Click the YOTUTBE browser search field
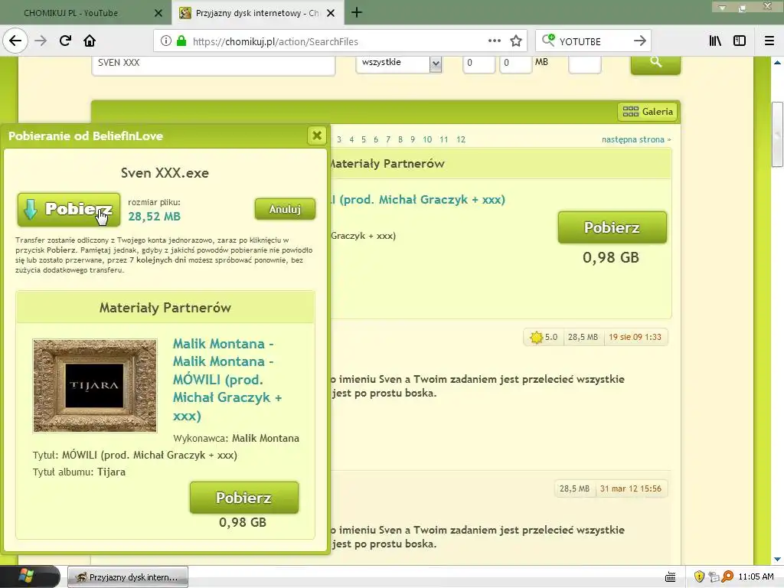 [x=593, y=41]
